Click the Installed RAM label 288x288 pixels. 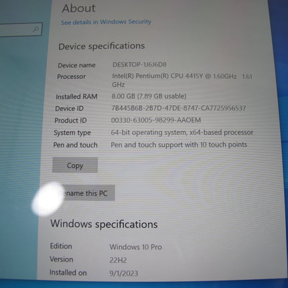tap(76, 96)
